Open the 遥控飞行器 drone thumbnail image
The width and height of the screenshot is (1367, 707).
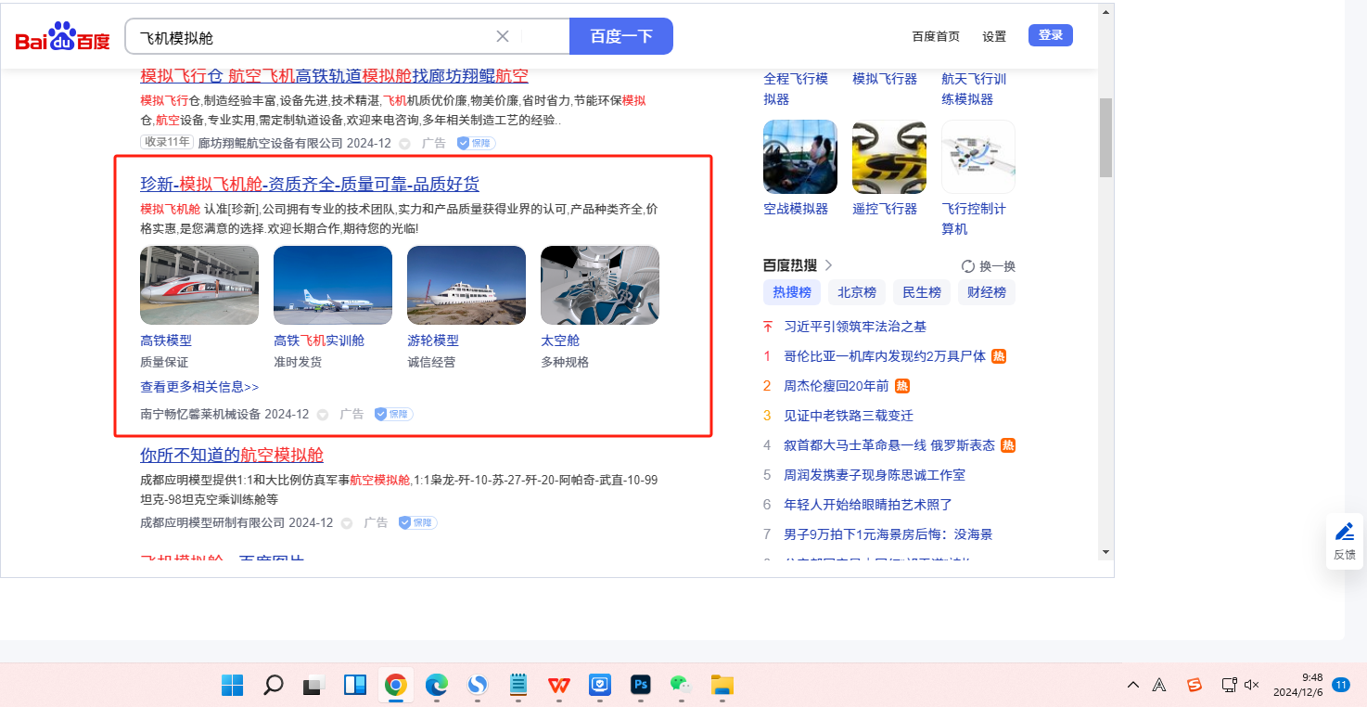click(889, 157)
